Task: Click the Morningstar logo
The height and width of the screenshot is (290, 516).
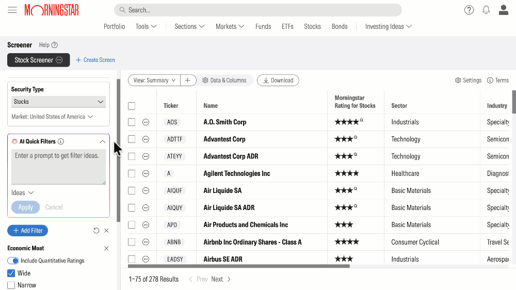Action: point(52,10)
